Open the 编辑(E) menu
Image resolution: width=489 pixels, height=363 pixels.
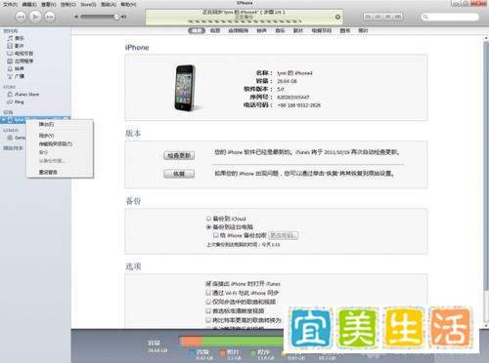pyautogui.click(x=29, y=4)
